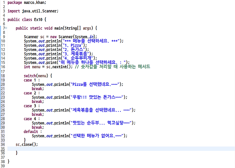
Task: Click line number 18 in the gutter
Action: (x=3, y=76)
